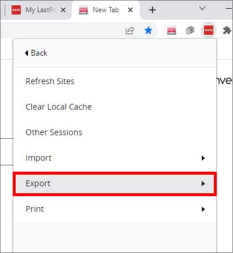Click the share page icon
This screenshot has height=253, width=233.
coord(130,30)
